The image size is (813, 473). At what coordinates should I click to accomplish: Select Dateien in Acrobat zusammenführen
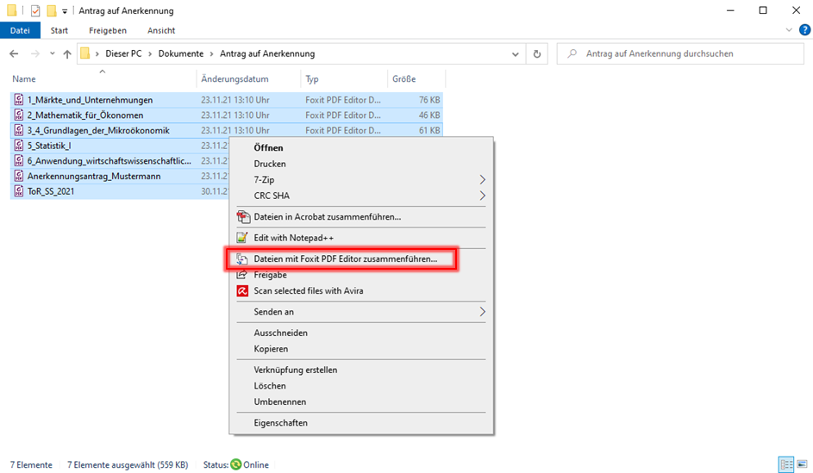coord(327,216)
